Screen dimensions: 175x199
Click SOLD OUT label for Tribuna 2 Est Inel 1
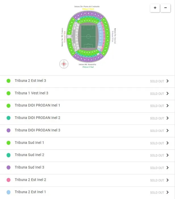tap(157, 193)
